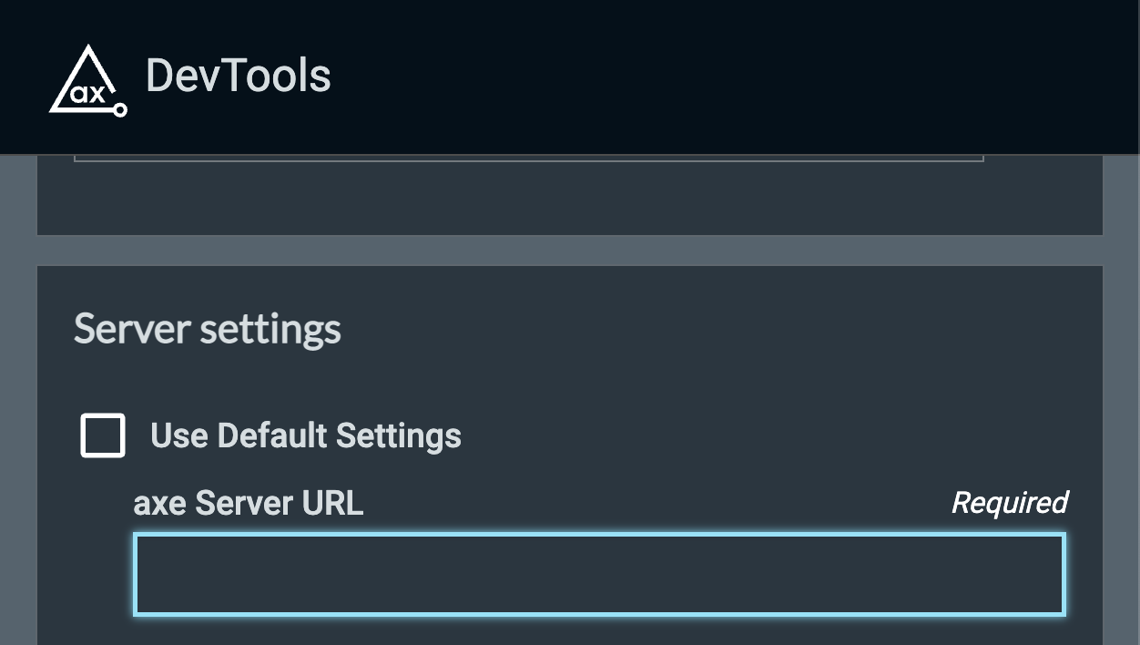Click the small circle node on axe logo

[119, 110]
